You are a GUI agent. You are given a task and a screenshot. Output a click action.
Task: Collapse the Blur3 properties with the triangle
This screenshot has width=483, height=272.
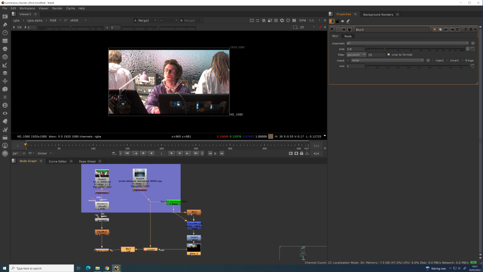332,30
